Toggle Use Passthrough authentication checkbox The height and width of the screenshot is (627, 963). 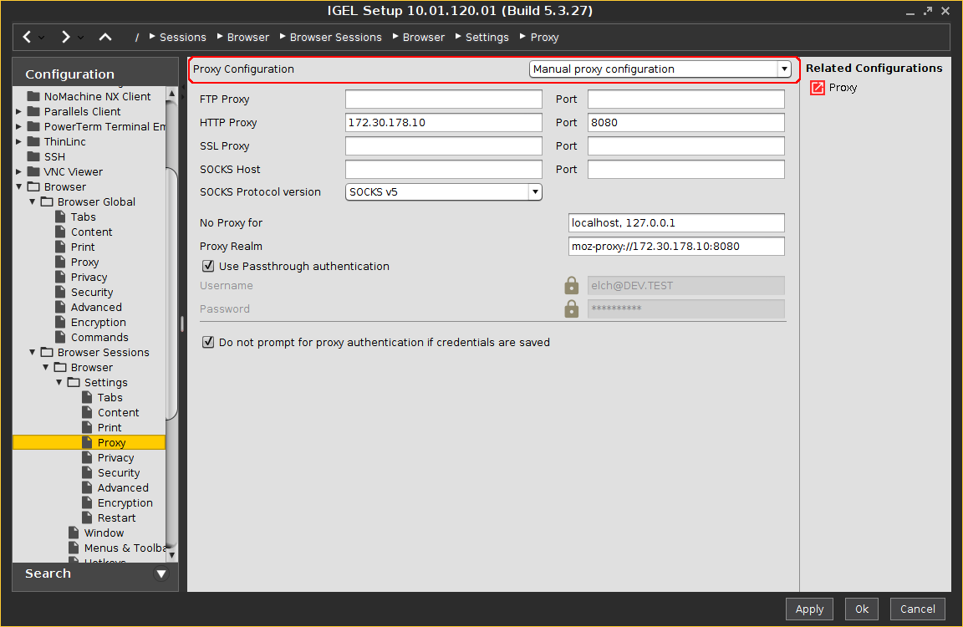[208, 267]
